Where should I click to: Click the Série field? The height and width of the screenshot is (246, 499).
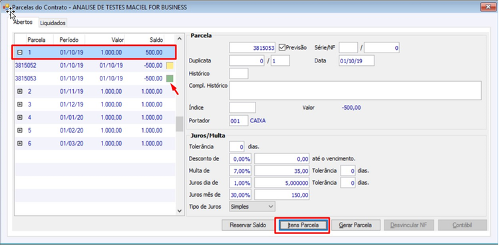point(348,48)
